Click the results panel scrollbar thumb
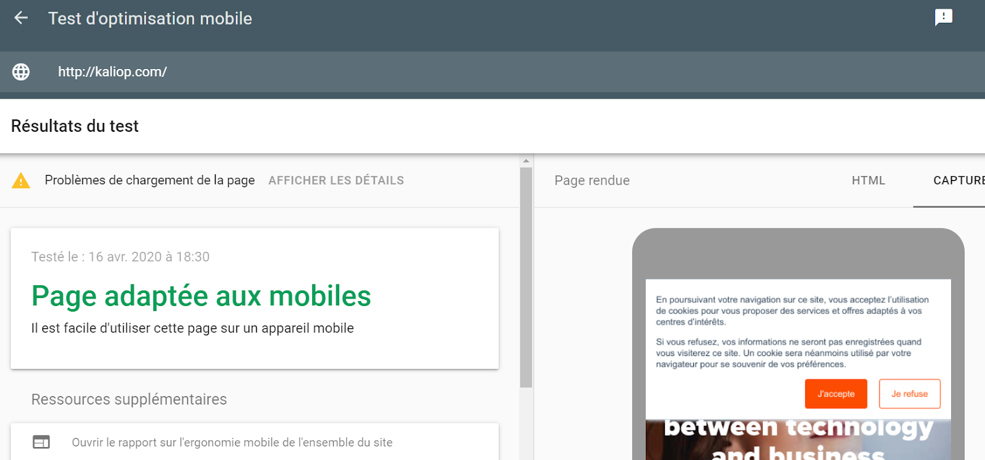Screen dimensions: 985x460 [526, 277]
